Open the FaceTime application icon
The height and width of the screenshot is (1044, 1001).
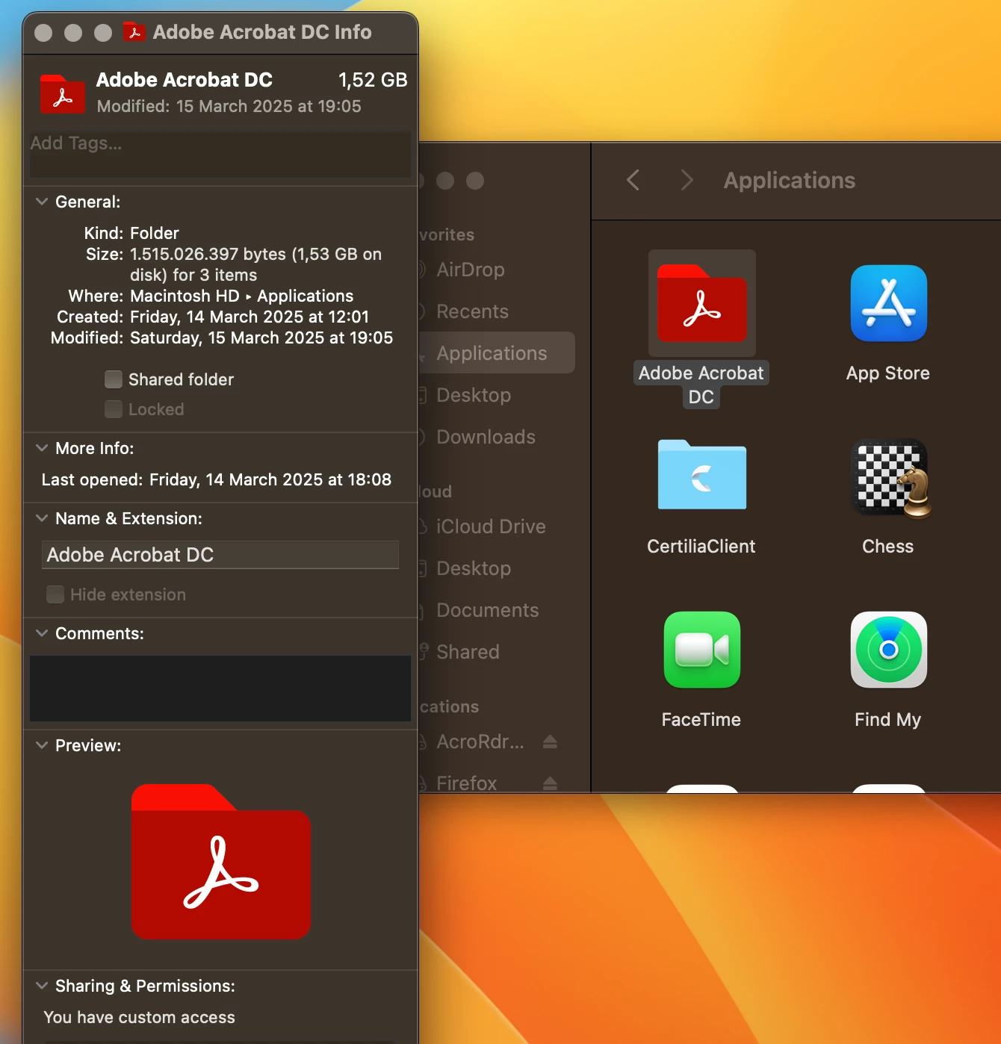coord(702,650)
